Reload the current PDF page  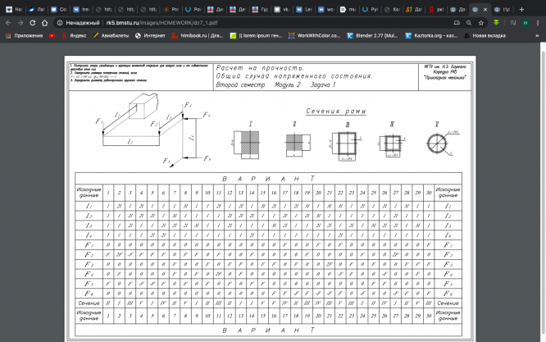(x=33, y=23)
